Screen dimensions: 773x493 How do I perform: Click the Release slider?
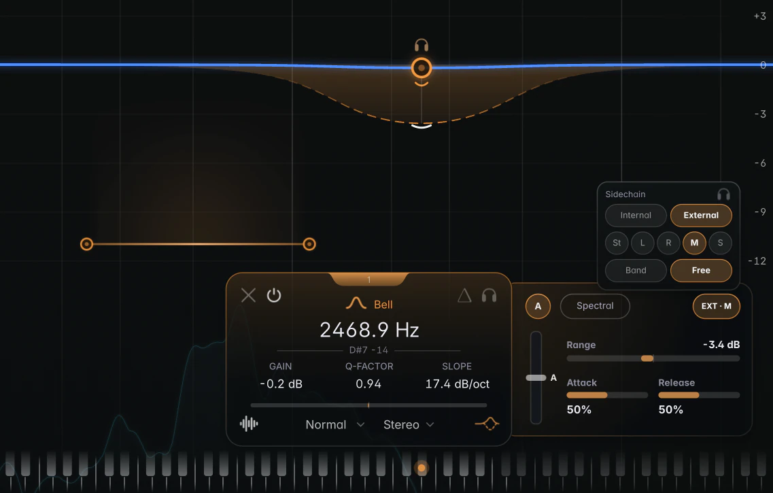pos(699,395)
